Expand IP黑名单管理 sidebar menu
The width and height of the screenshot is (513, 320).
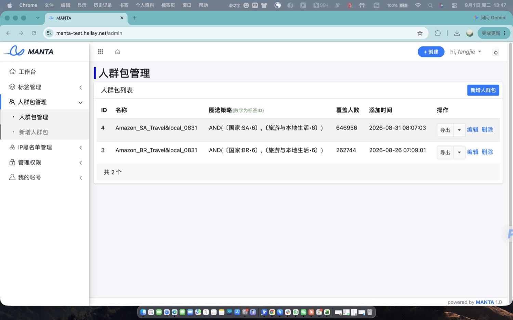(44, 147)
